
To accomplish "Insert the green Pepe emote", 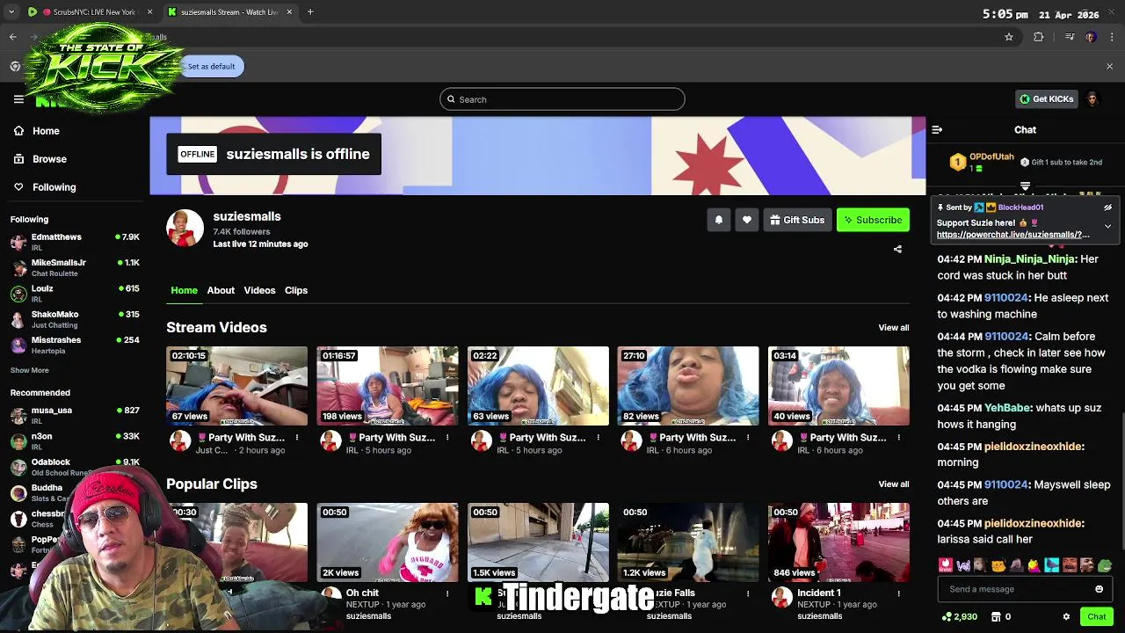I will (1105, 565).
